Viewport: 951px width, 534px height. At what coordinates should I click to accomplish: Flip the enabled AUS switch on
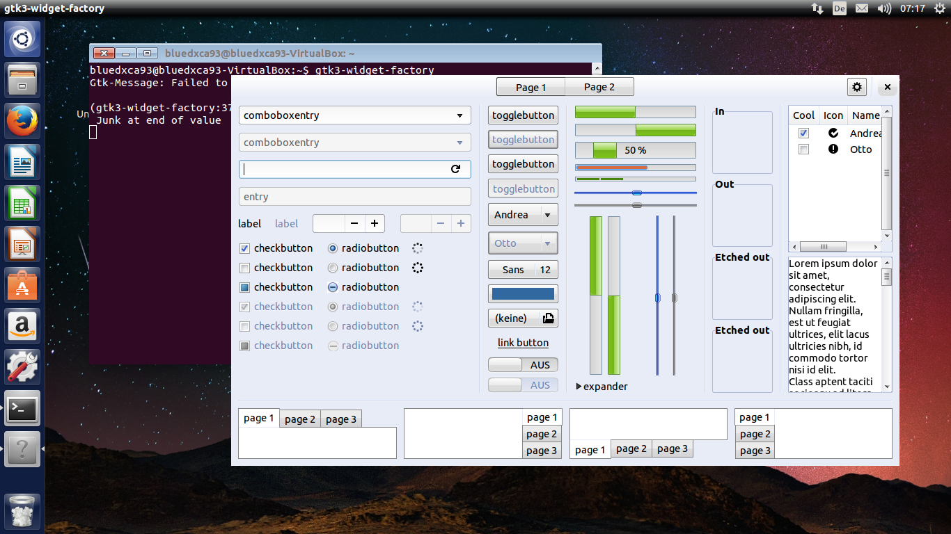(x=524, y=365)
